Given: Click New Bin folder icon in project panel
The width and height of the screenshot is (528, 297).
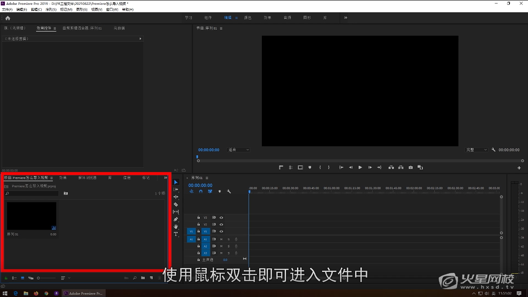Looking at the screenshot, I should point(143,278).
